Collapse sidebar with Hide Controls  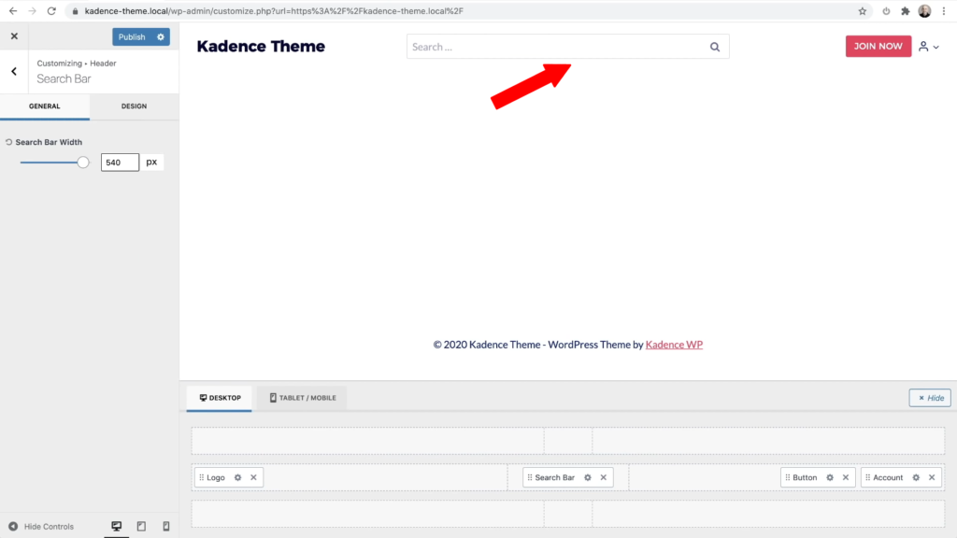(41, 527)
